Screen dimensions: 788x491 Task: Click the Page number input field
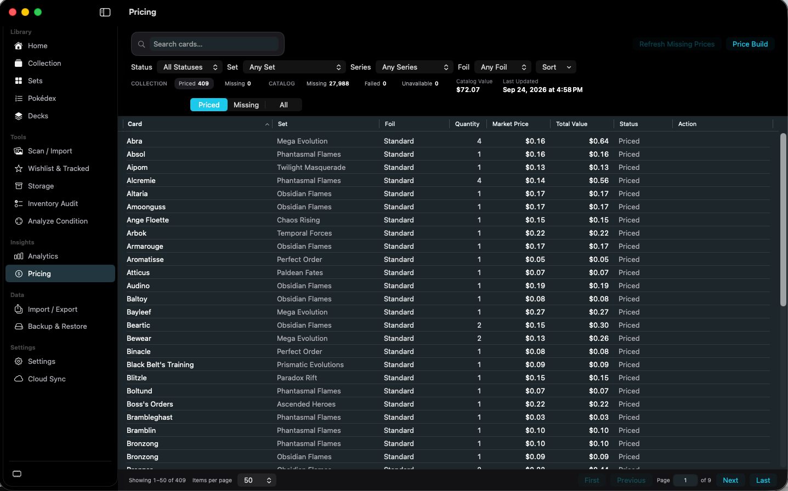pyautogui.click(x=685, y=480)
